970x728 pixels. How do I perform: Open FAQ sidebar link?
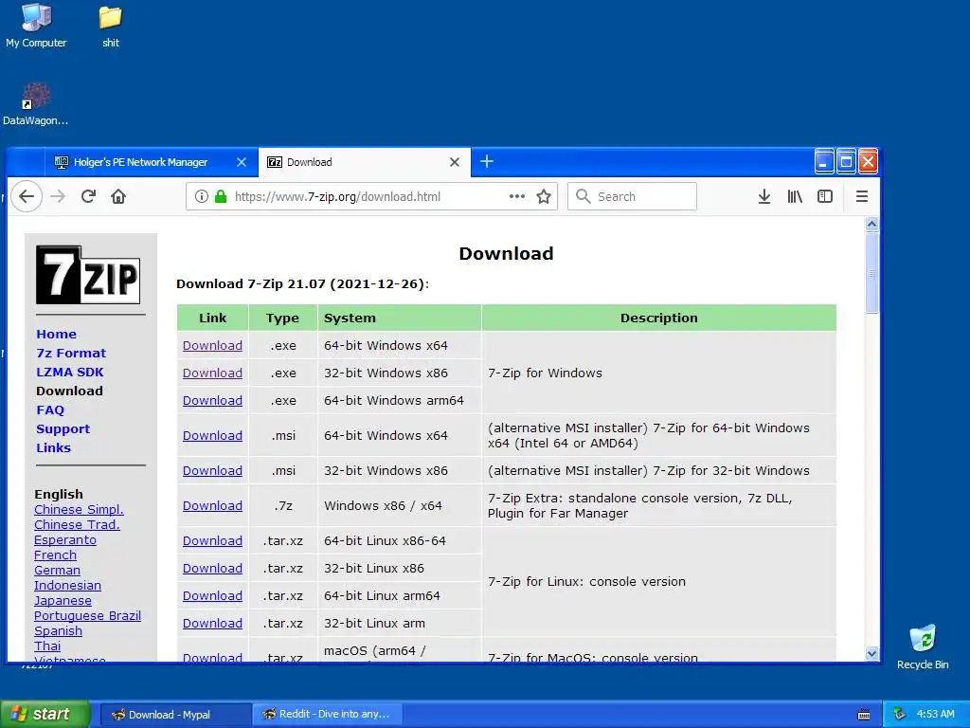(x=50, y=409)
